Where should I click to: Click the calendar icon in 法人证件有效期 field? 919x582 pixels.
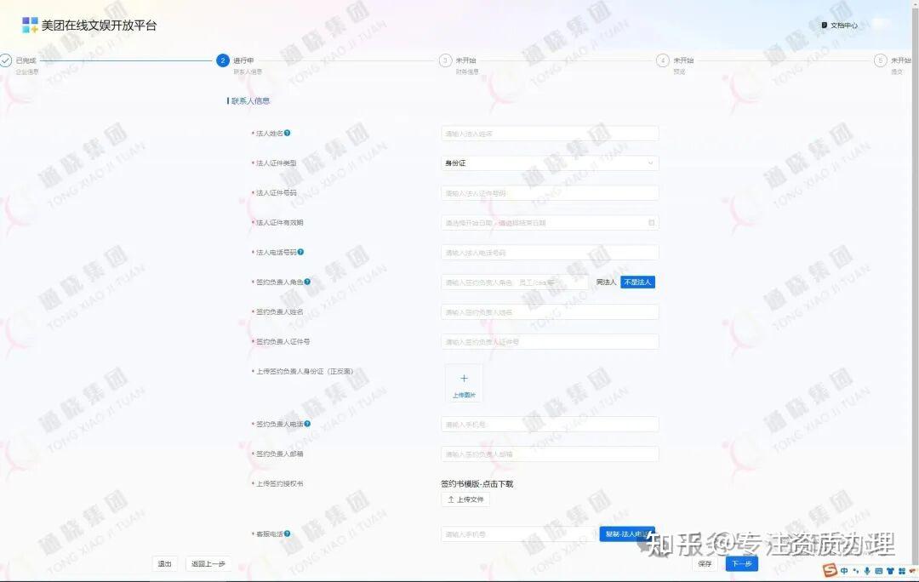tap(651, 223)
